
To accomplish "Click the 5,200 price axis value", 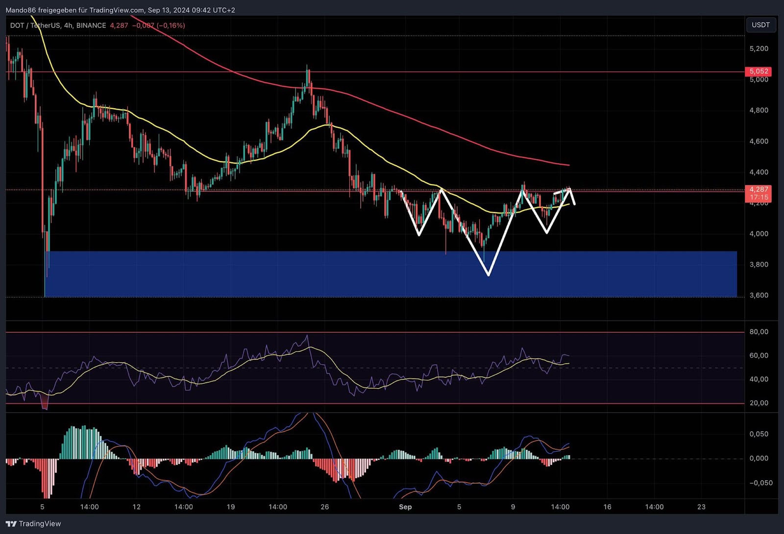I will 759,48.
